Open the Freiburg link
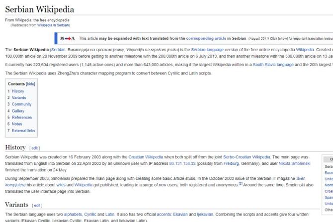333x222 pixels. [x=231, y=163]
